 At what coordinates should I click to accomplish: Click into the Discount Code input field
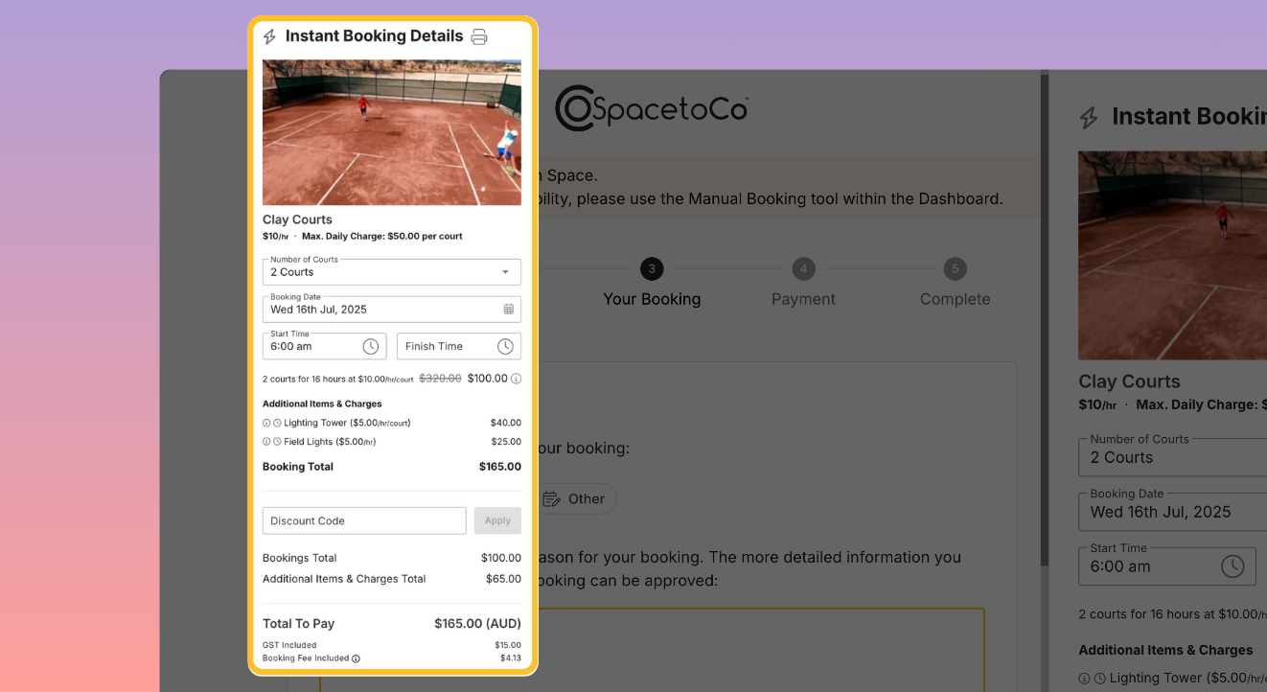(364, 520)
